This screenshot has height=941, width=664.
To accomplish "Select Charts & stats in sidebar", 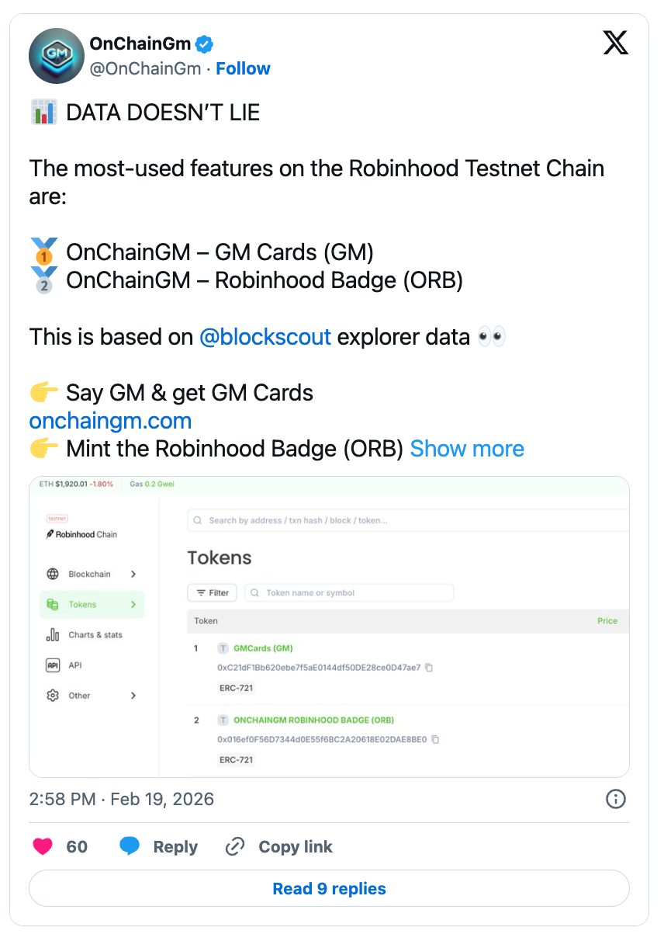I will [x=95, y=635].
